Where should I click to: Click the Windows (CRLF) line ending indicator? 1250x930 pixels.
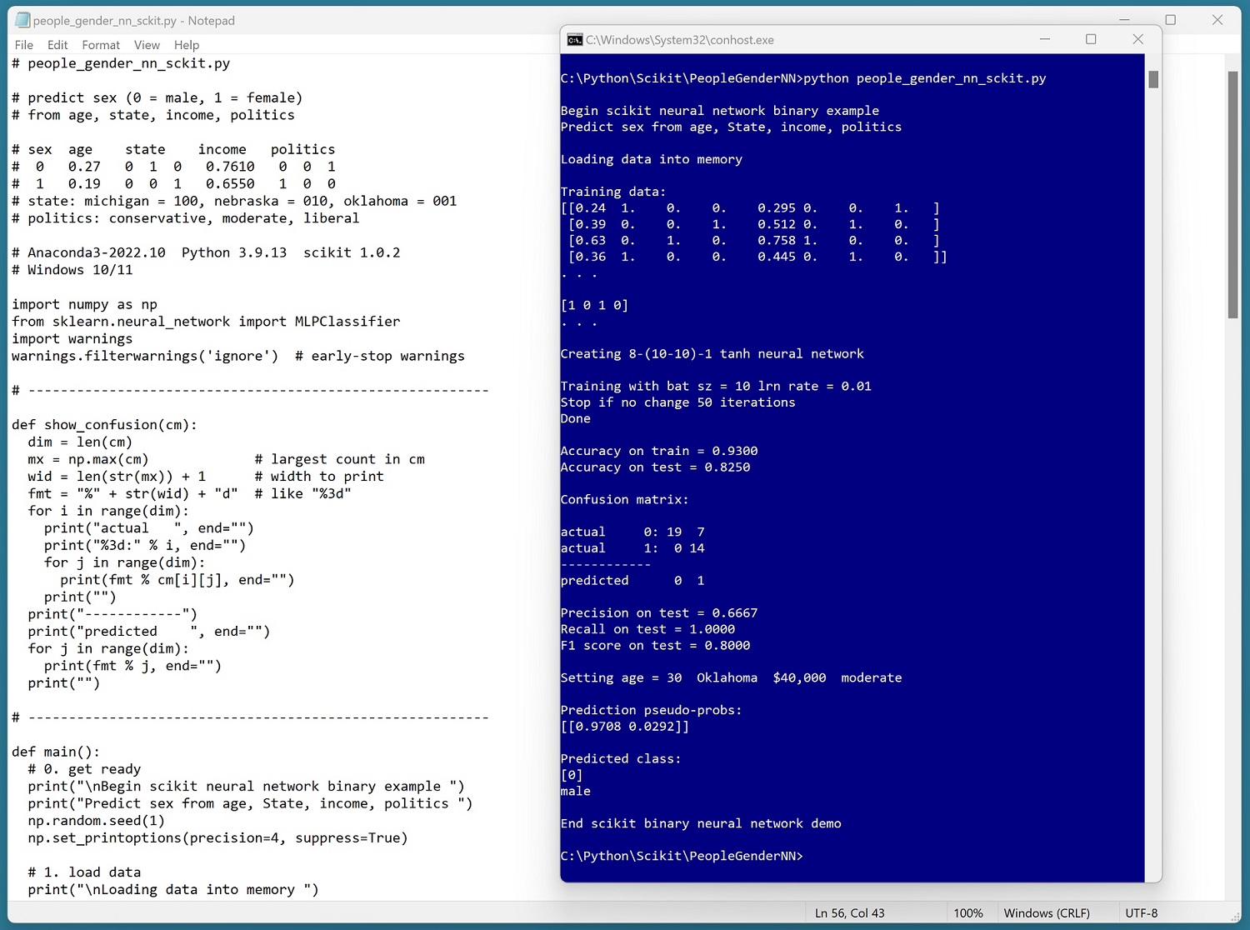pyautogui.click(x=1047, y=913)
